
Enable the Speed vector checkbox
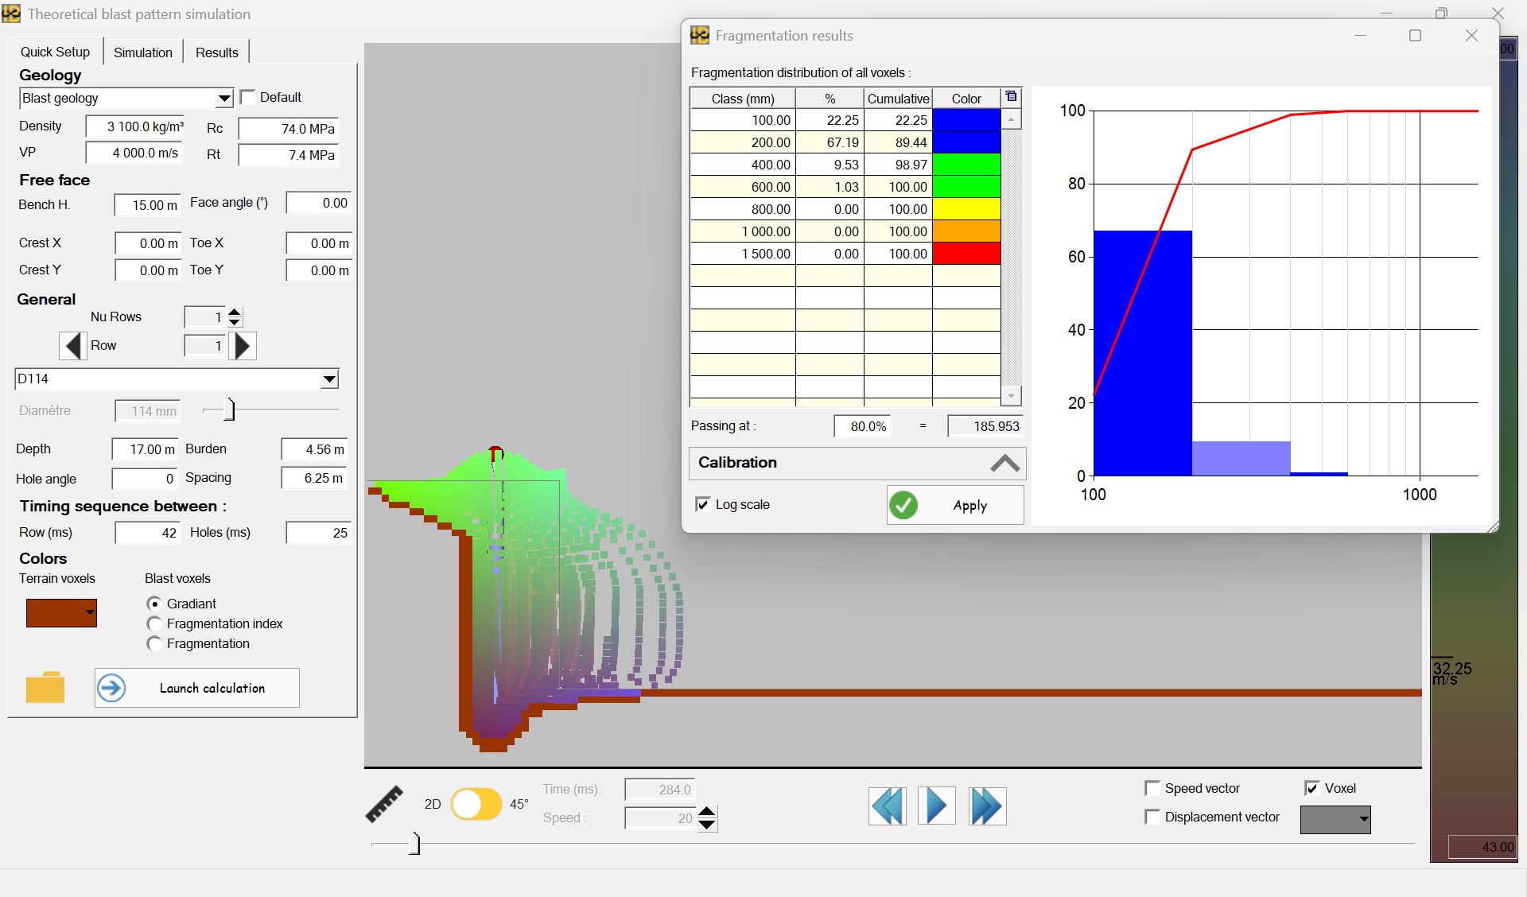point(1152,787)
